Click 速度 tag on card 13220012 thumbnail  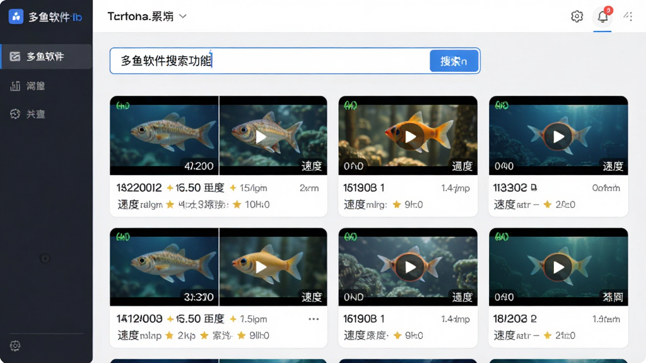pos(312,166)
